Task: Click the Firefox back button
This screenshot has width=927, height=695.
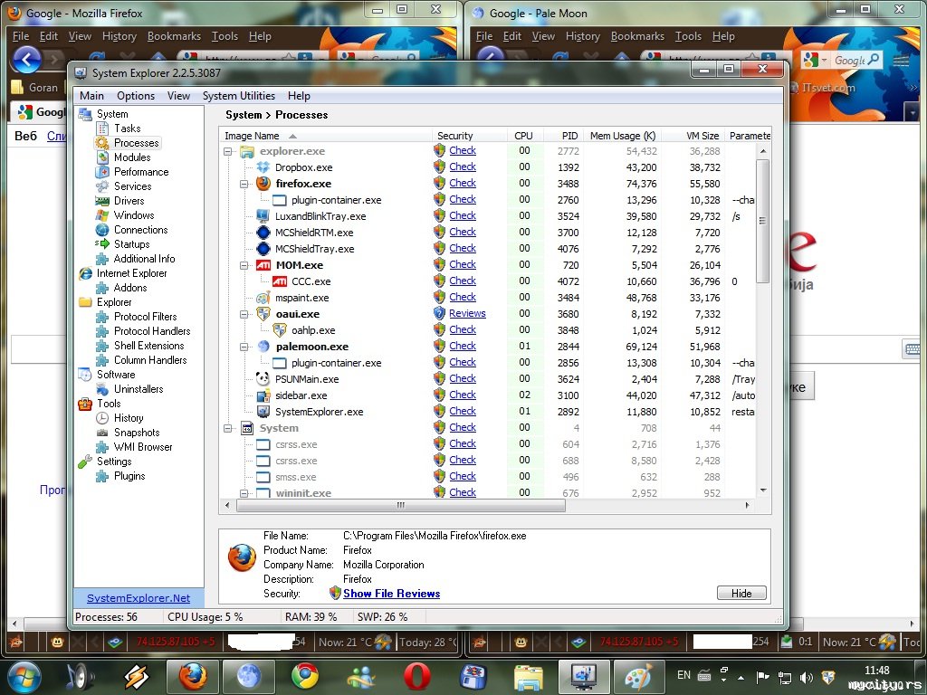Action: pyautogui.click(x=26, y=59)
